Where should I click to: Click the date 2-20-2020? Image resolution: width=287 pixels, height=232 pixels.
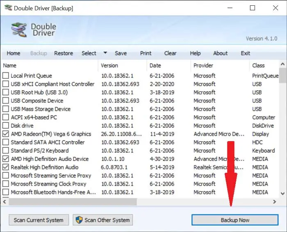coord(162,84)
